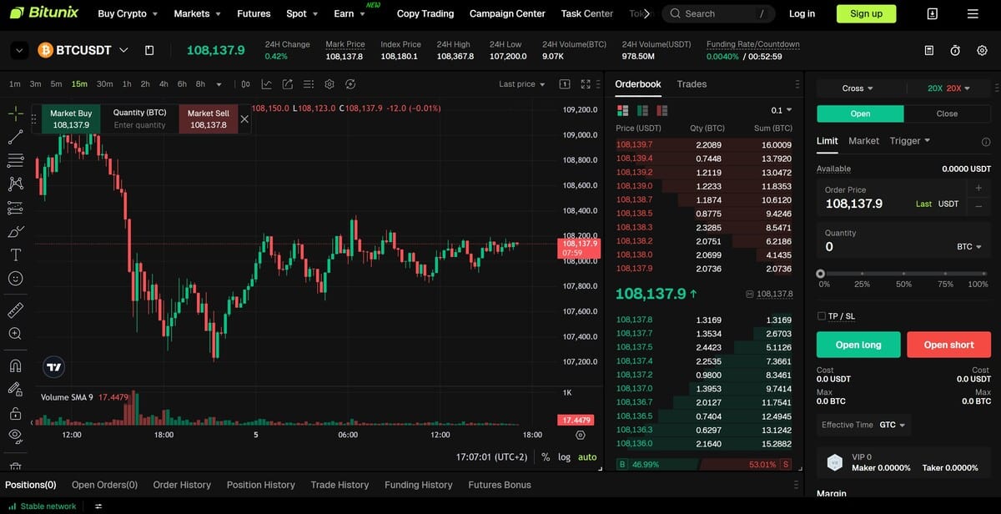
Task: Click the candlestick chart type icon
Action: 245,84
